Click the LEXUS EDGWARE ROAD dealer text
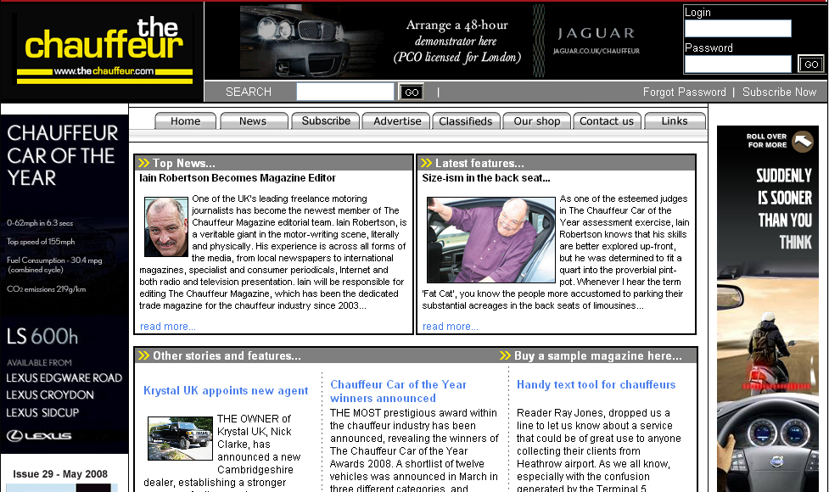The width and height of the screenshot is (829, 492). pyautogui.click(x=64, y=377)
